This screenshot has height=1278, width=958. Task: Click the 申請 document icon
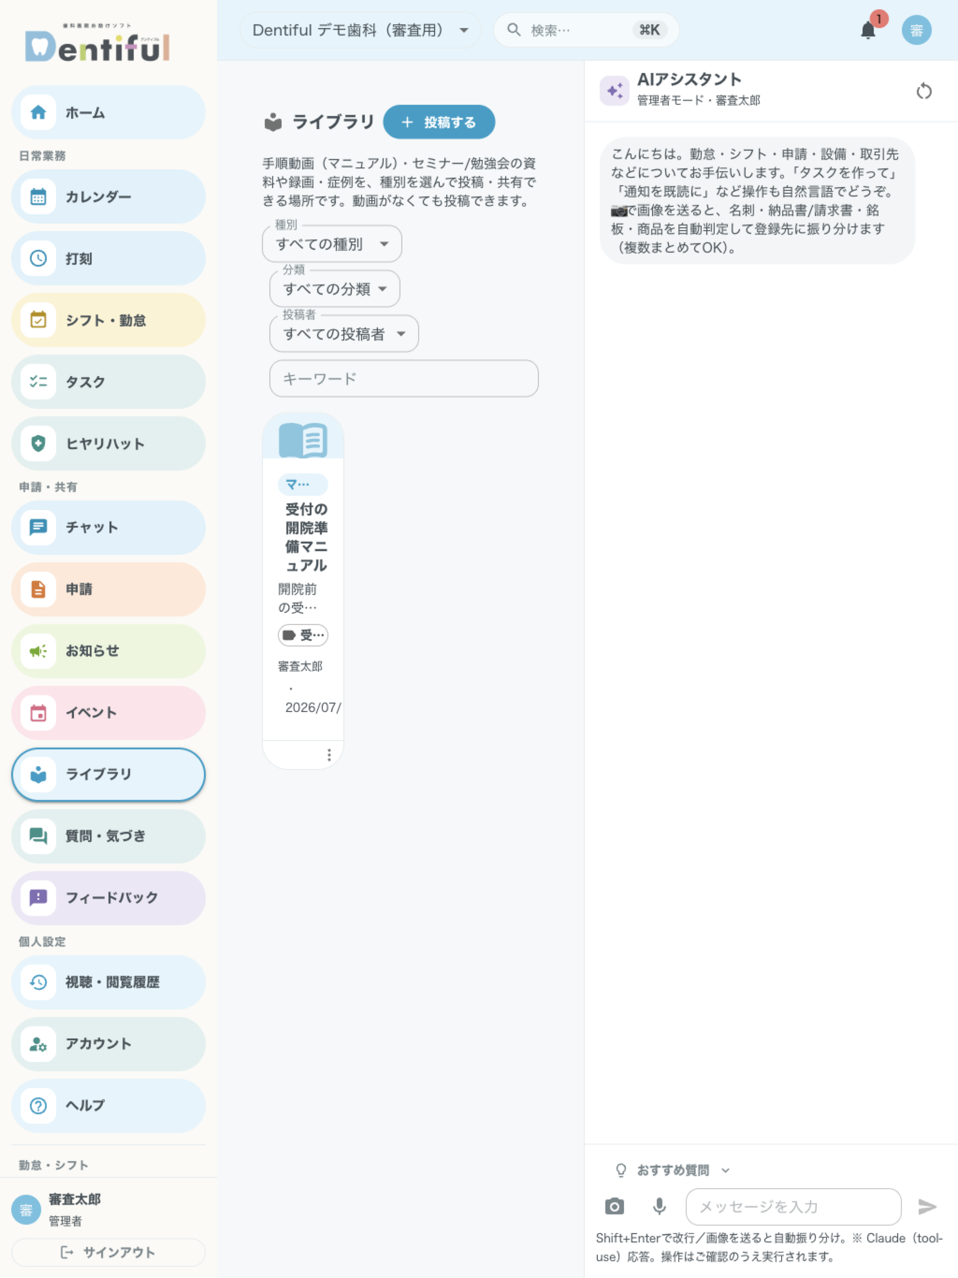(38, 589)
